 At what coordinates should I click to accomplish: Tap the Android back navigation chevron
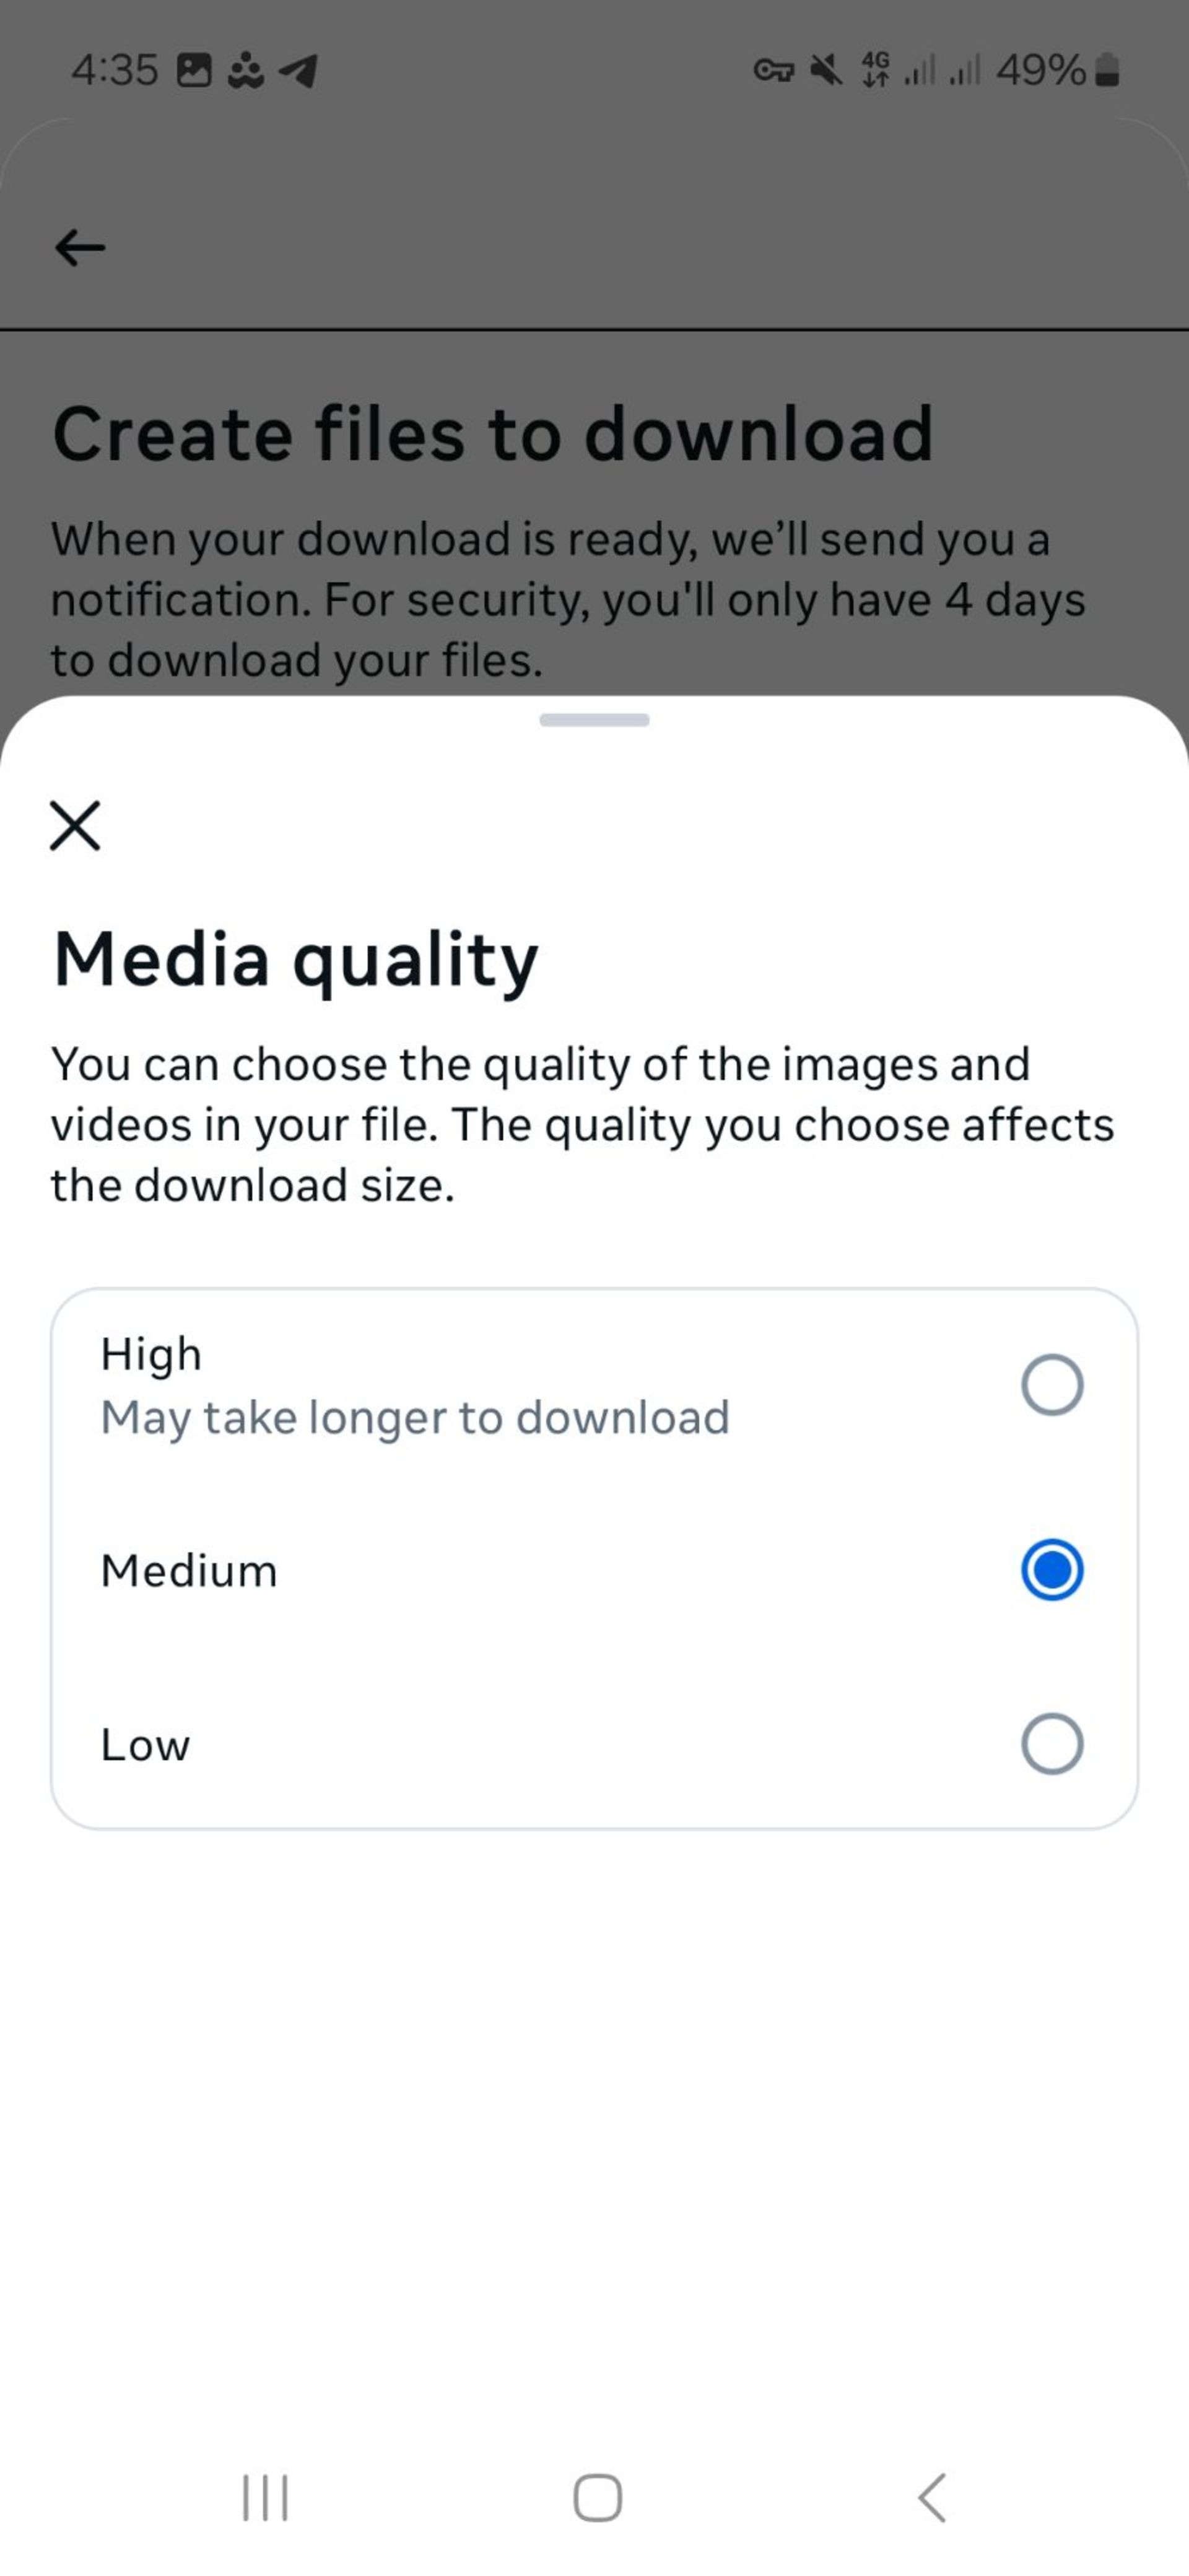coord(931,2497)
